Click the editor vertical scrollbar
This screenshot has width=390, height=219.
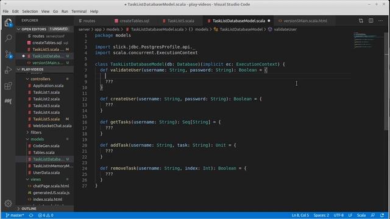tap(386, 82)
